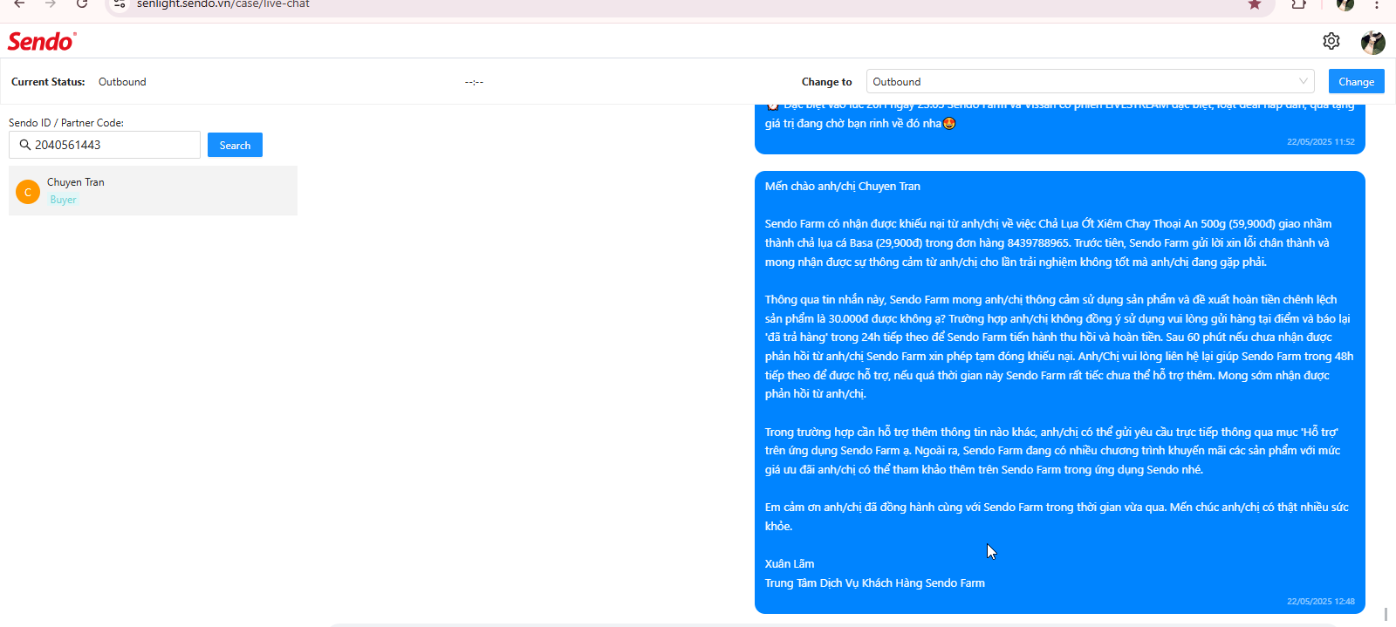Click the heart-eyes emoji in the livestream message
This screenshot has width=1396, height=627.
click(x=949, y=124)
